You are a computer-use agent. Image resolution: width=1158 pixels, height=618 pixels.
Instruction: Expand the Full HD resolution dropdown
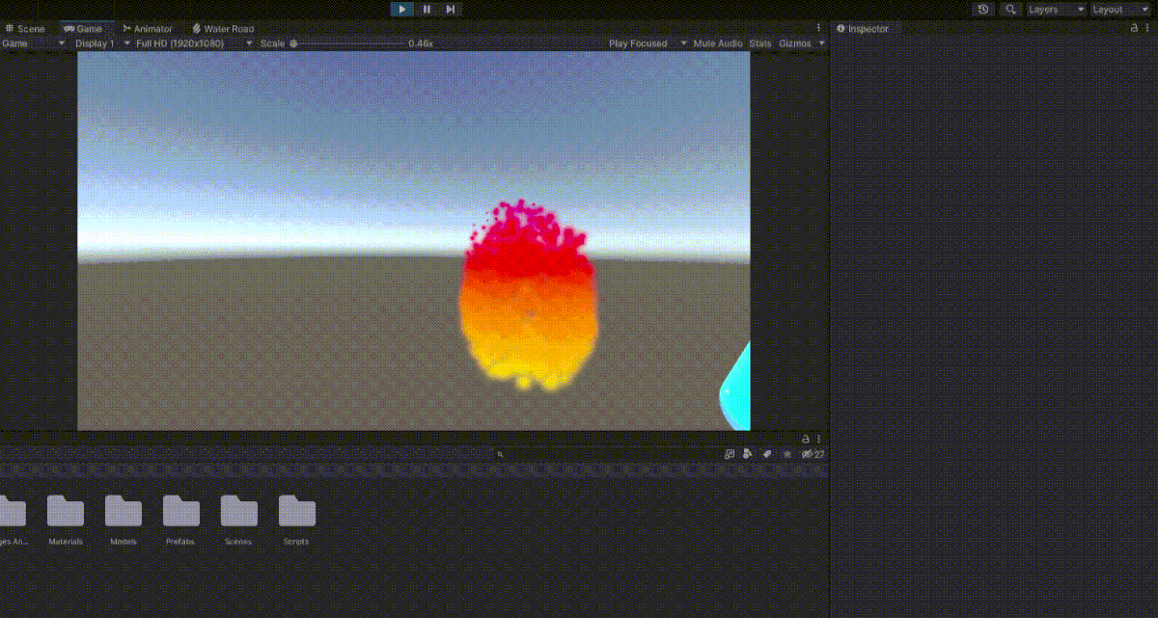pyautogui.click(x=193, y=43)
